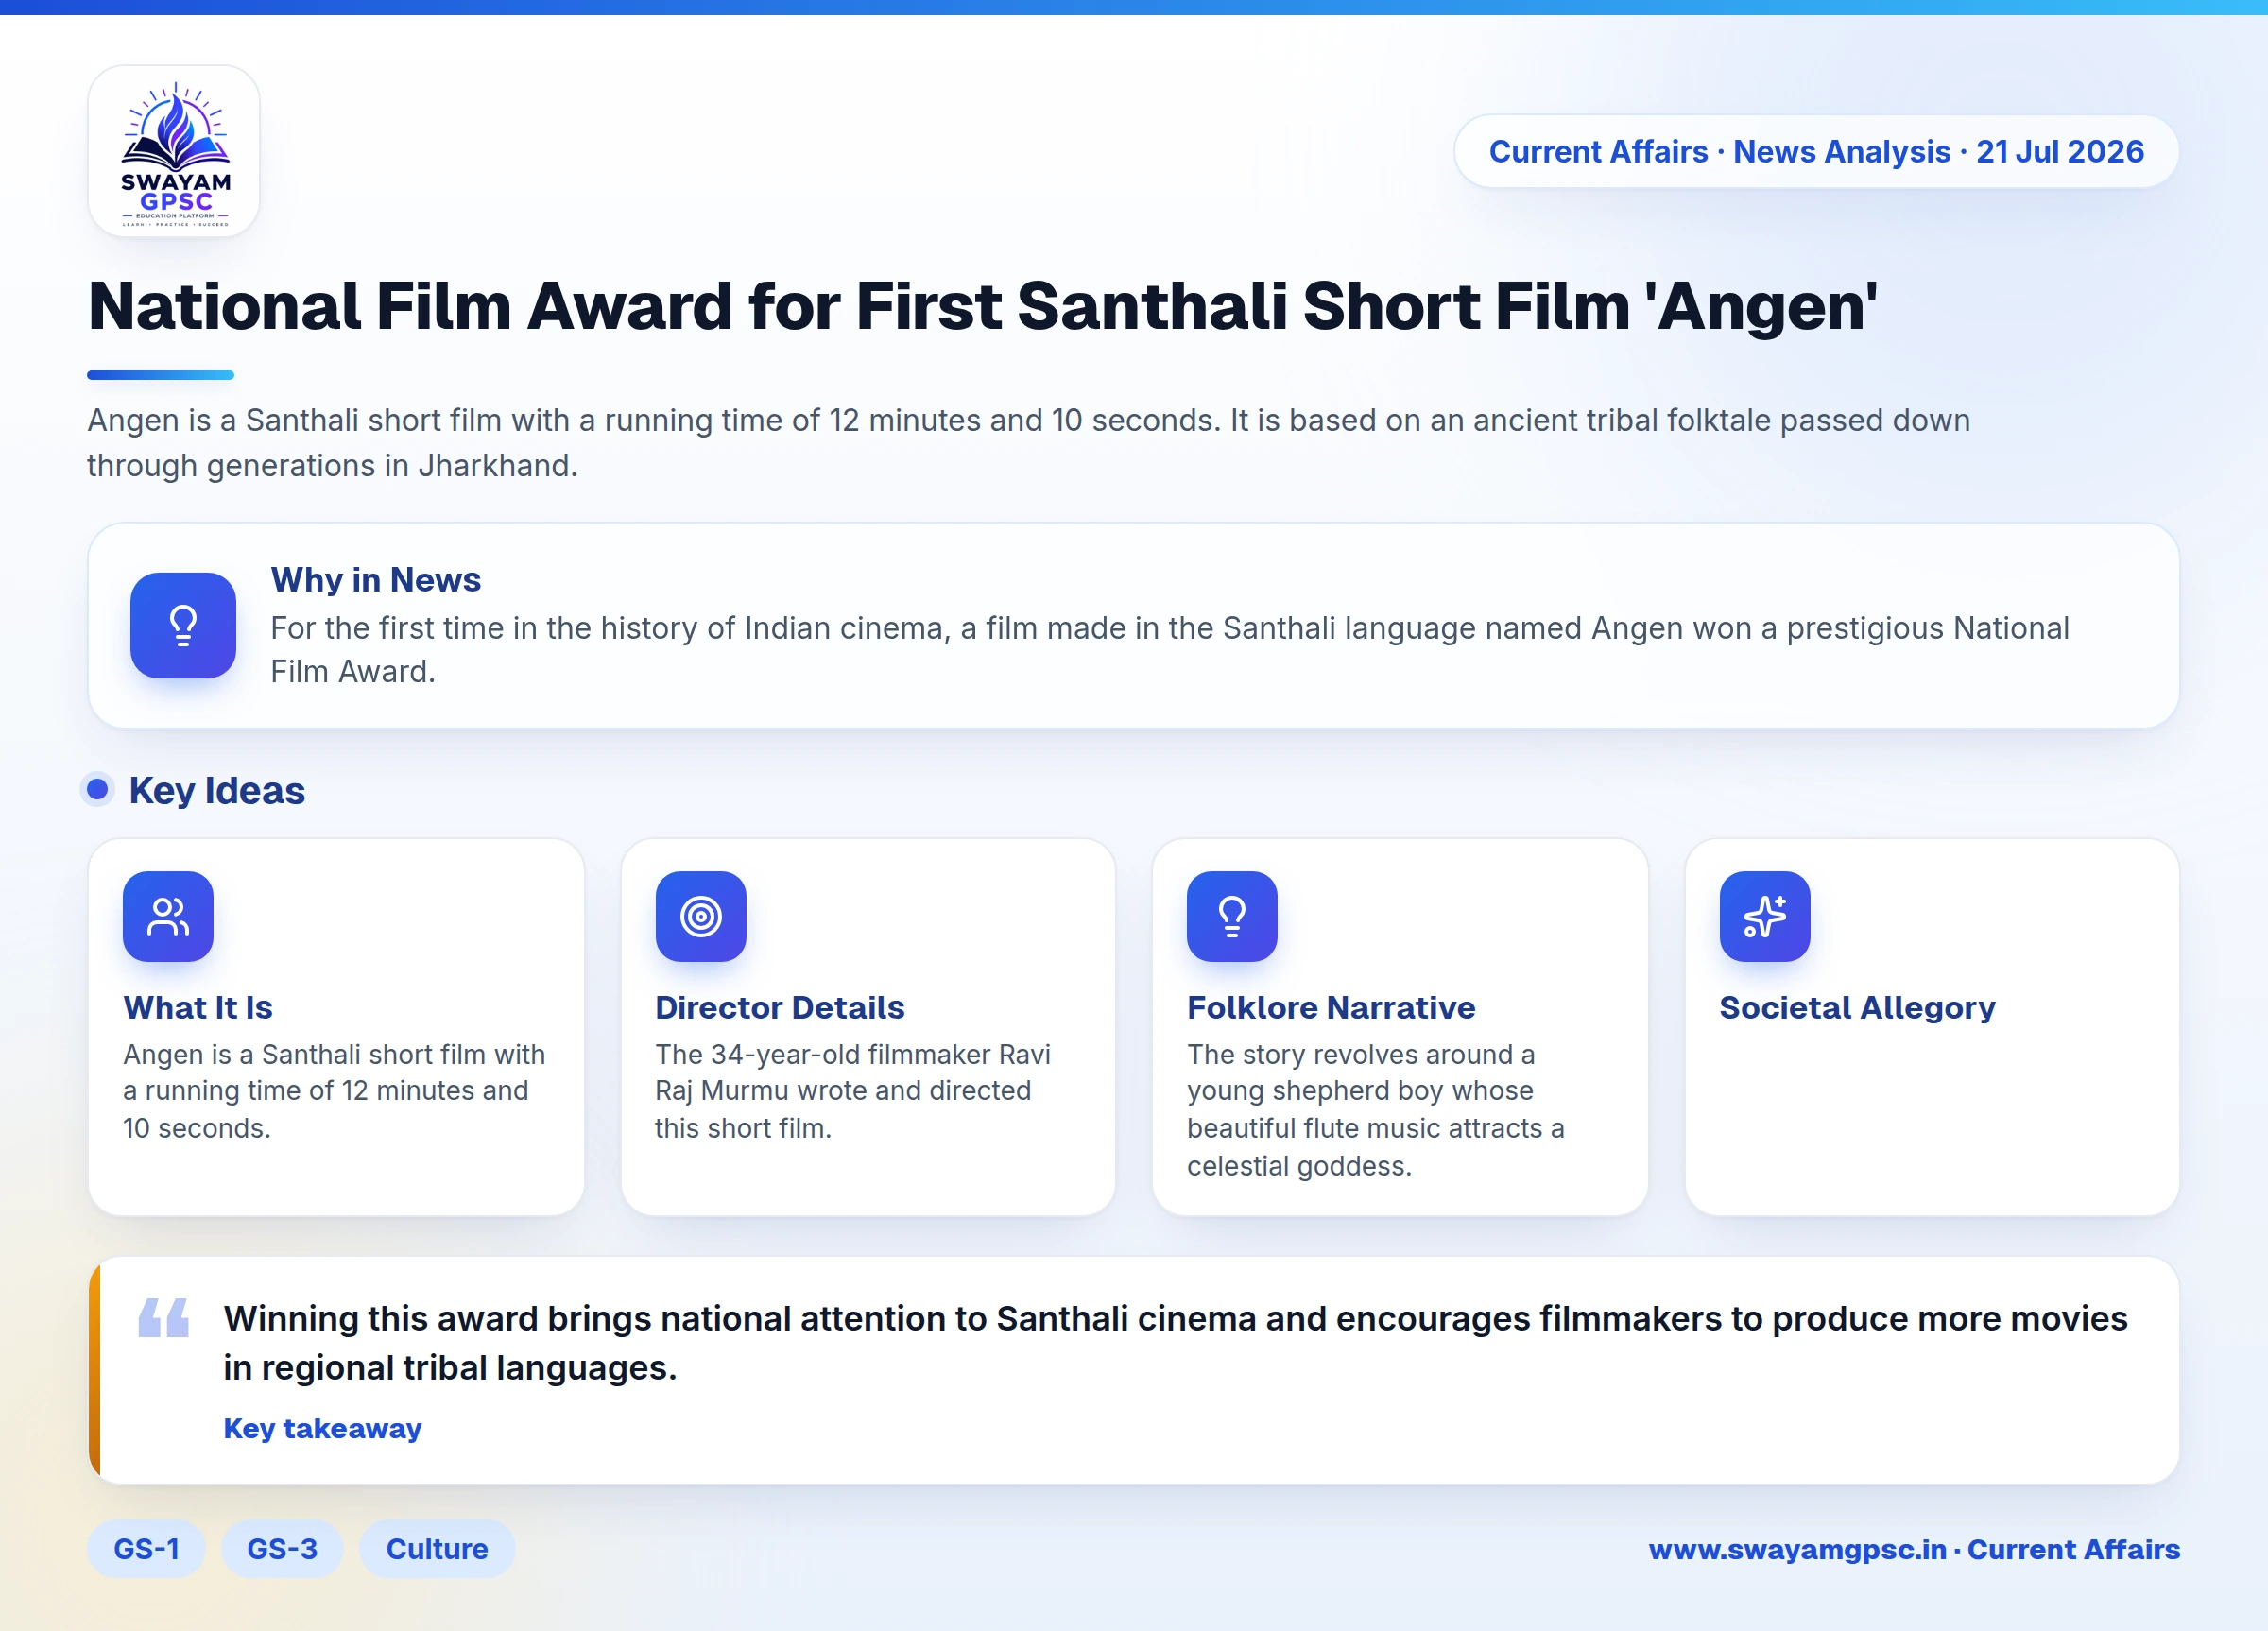Click the intro paragraph about running time

[1029, 442]
